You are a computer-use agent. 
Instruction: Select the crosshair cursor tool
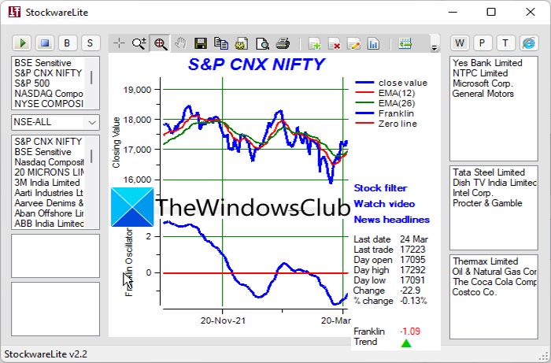[120, 43]
